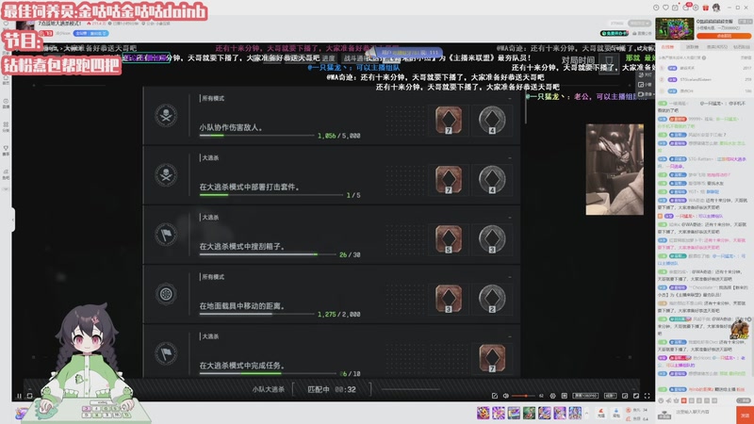Open the first icon in the chat toolbar
The height and width of the screenshot is (424, 754).
pyautogui.click(x=662, y=400)
